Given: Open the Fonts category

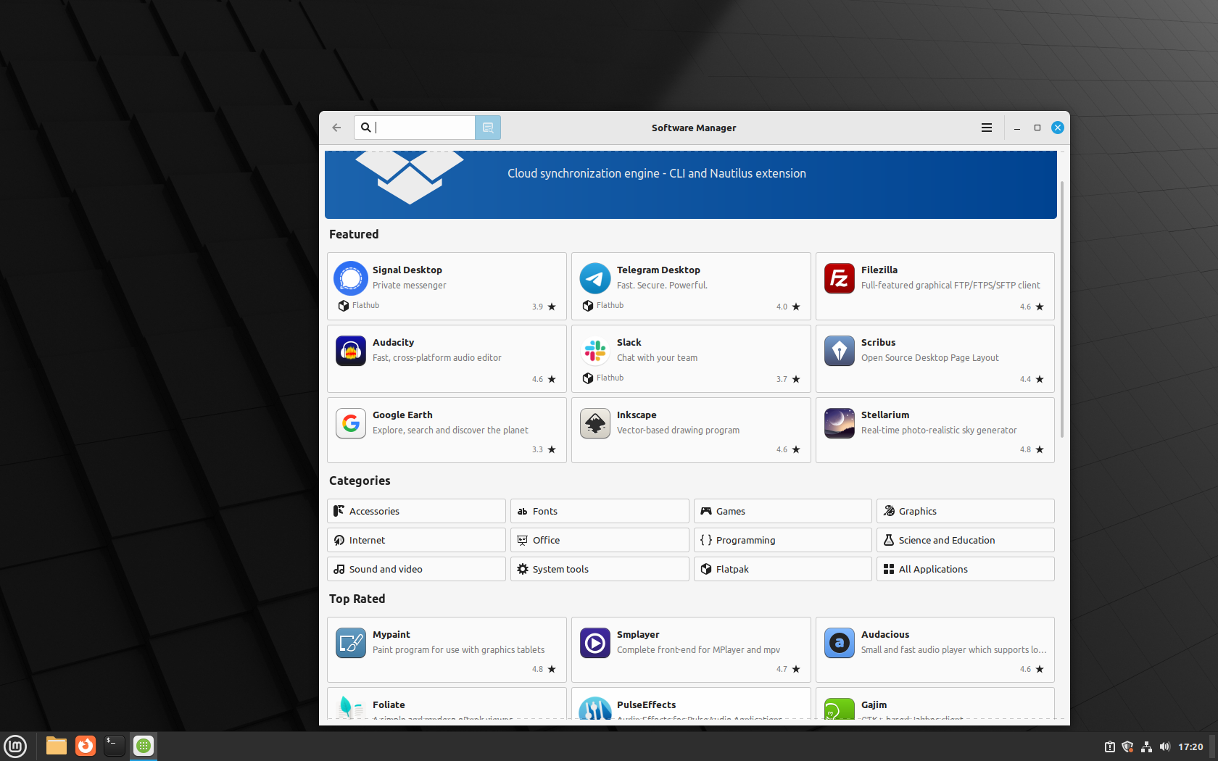Looking at the screenshot, I should click(600, 511).
